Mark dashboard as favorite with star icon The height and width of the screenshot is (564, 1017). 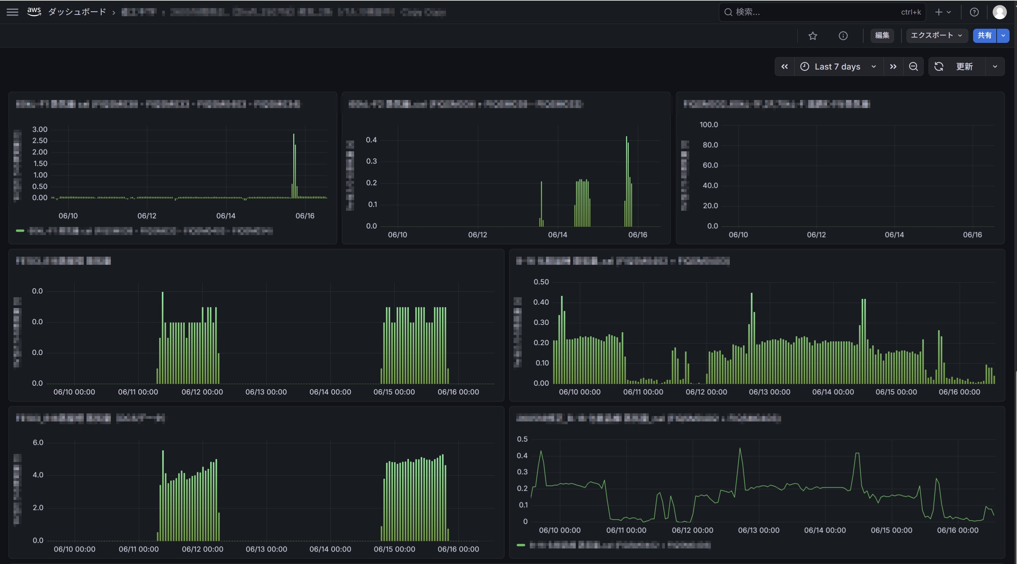(813, 35)
